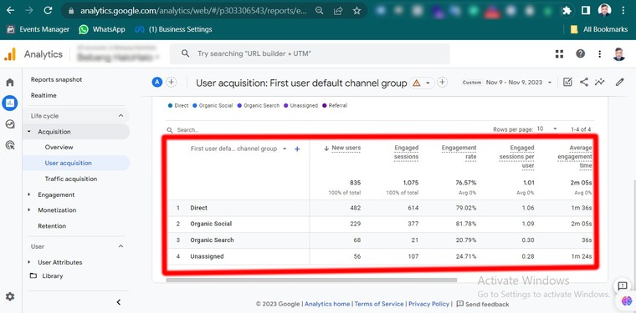Screen dimensions: 636x313
Task: Open the Explore icon in sidebar
Action: point(10,124)
